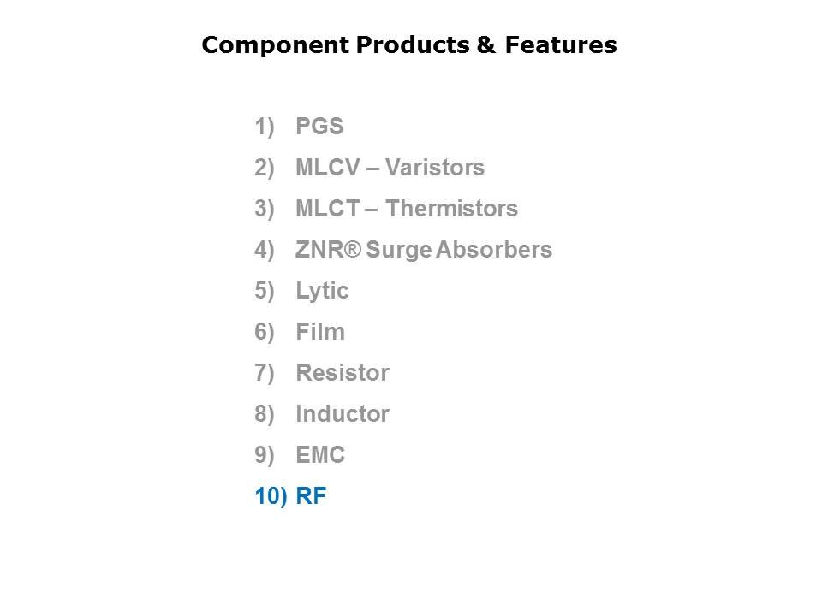Screen dimensions: 822x616
Task: Click list number "7)" next to Resistor
Action: (264, 374)
